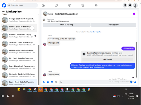Open the Windows action center notifications
141x105 pixels.
137,96
